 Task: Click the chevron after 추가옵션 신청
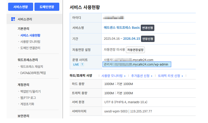tap(151, 76)
